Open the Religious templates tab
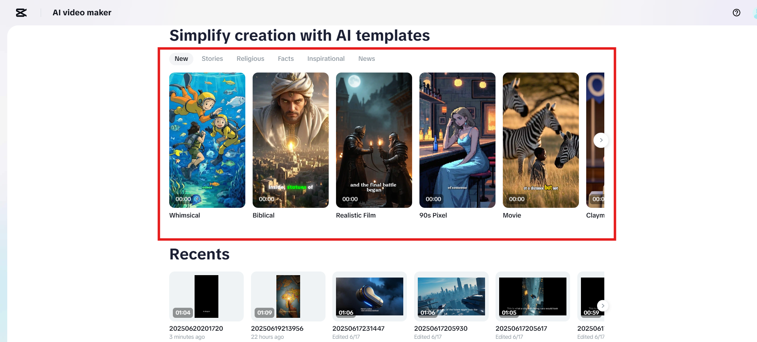The image size is (757, 342). coord(250,59)
